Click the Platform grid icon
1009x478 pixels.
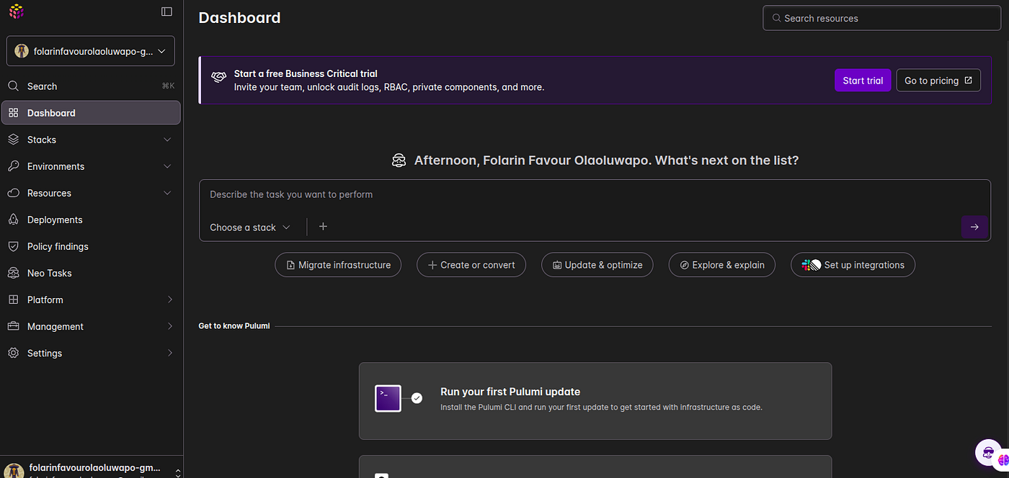[13, 299]
